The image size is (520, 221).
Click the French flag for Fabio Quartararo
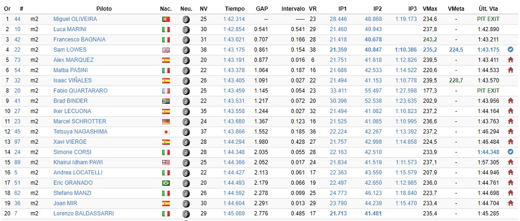click(x=166, y=91)
